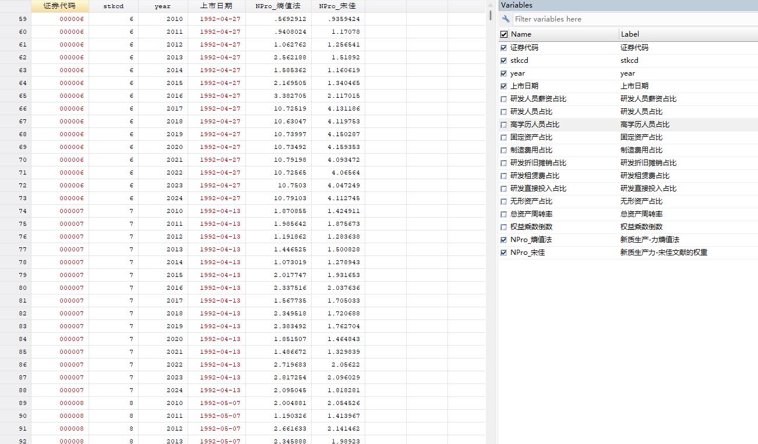Toggle the master Name checkbox
Image resolution: width=758 pixels, height=444 pixels.
(503, 34)
